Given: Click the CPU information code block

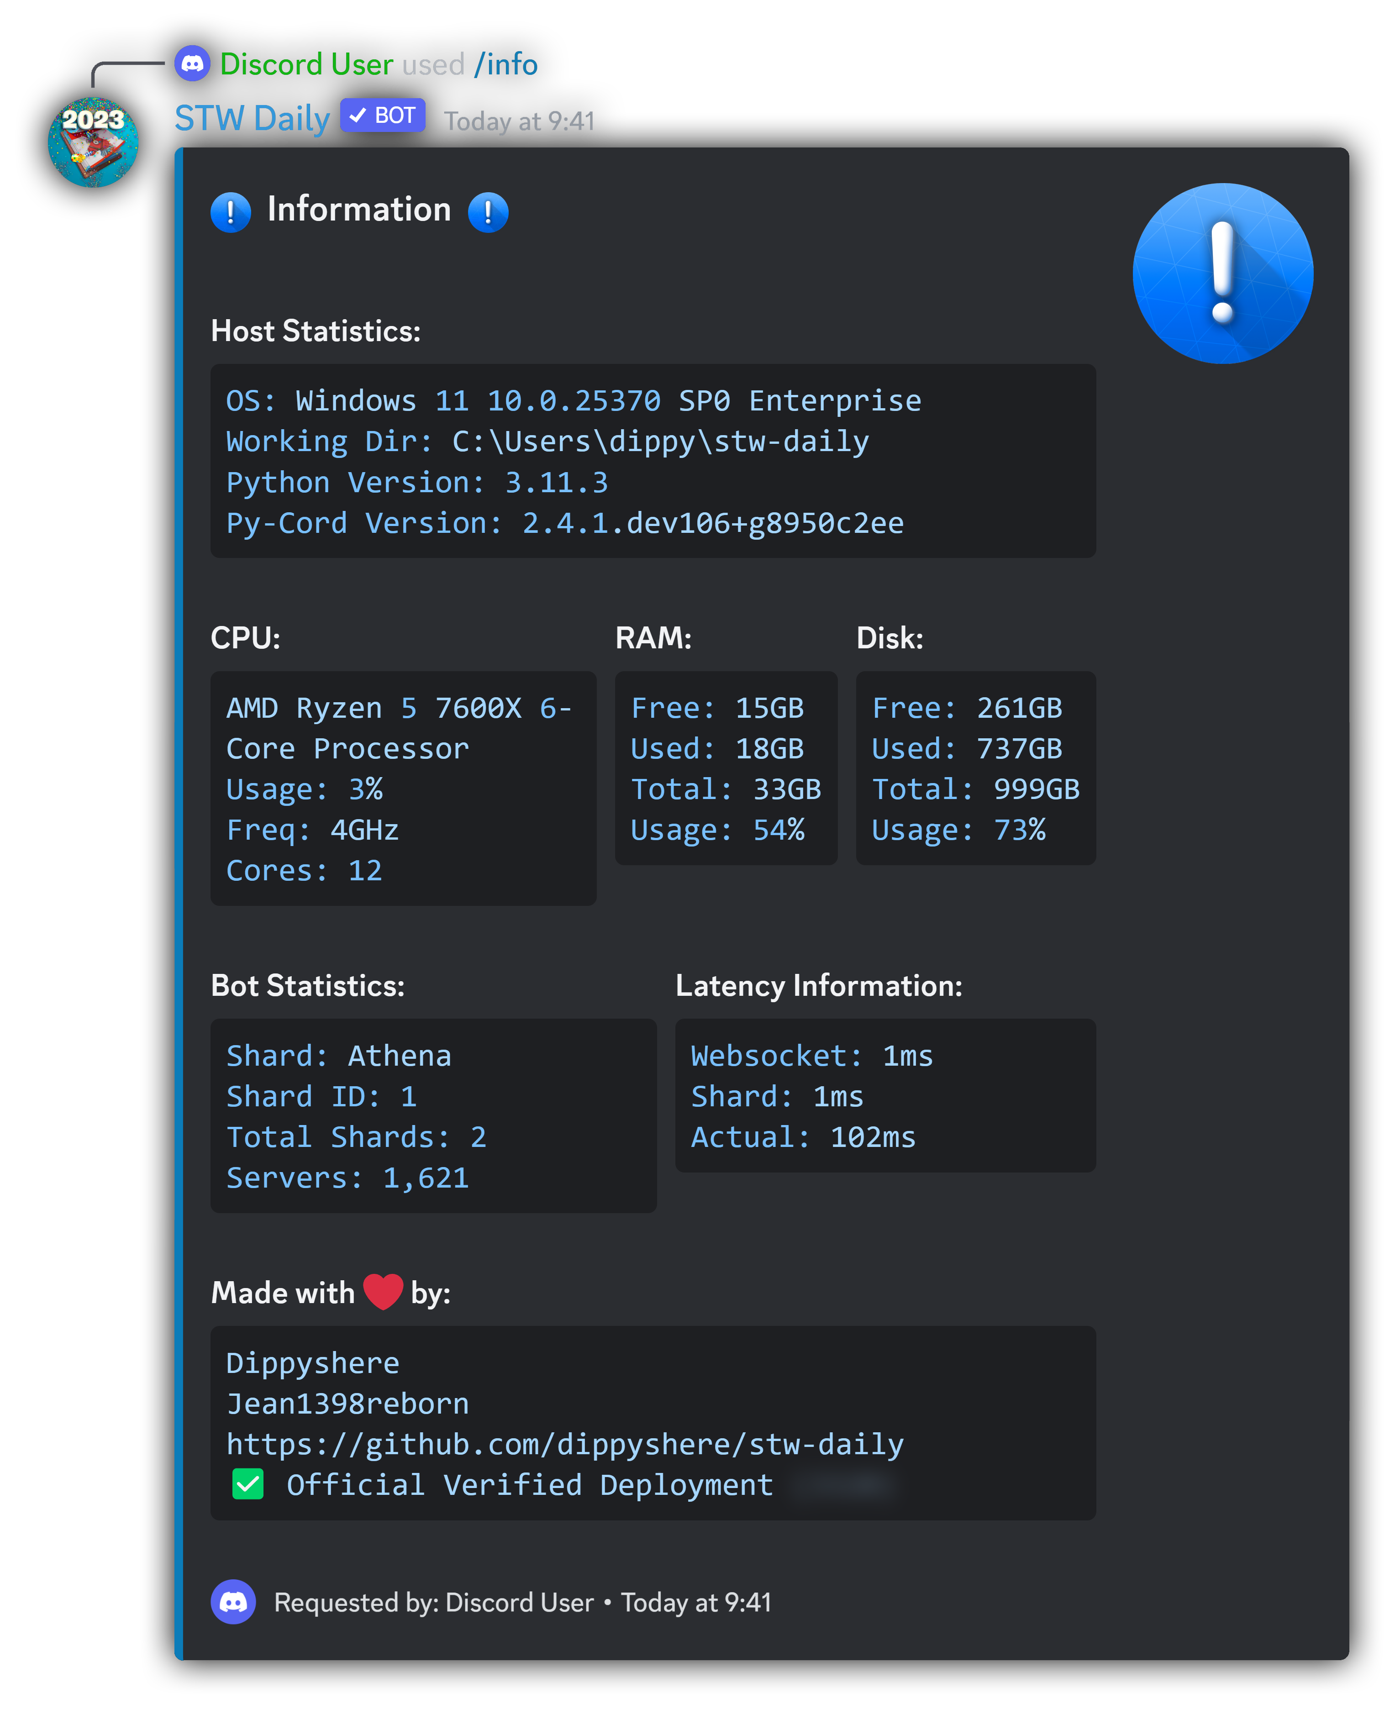Looking at the screenshot, I should [403, 788].
